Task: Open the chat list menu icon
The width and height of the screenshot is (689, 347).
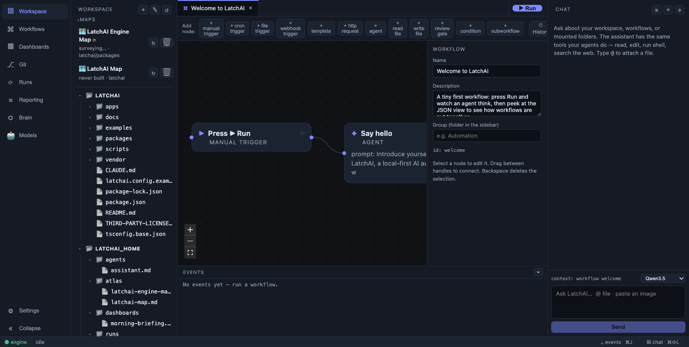Action: tap(657, 10)
